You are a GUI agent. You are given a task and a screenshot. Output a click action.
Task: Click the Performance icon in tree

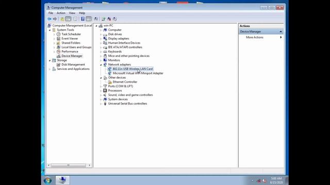(58, 51)
